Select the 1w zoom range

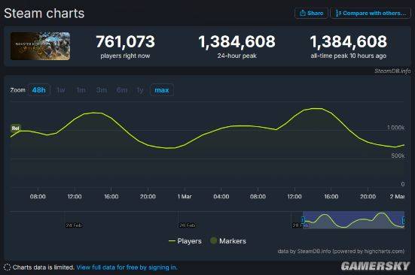pyautogui.click(x=61, y=90)
